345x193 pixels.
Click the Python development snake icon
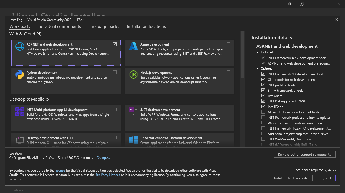point(20,75)
